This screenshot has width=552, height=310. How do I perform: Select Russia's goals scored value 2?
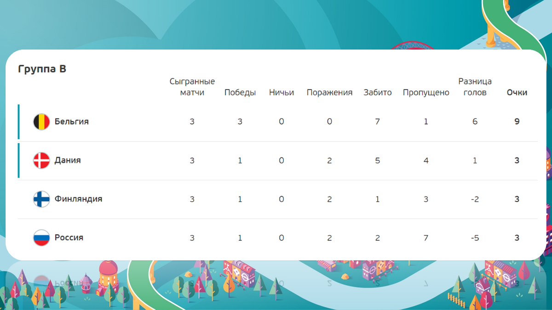tap(378, 237)
